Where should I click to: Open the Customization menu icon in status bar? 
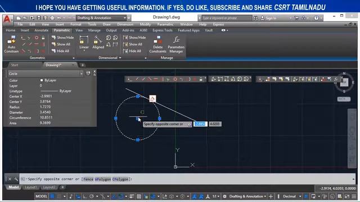pyautogui.click(x=354, y=196)
